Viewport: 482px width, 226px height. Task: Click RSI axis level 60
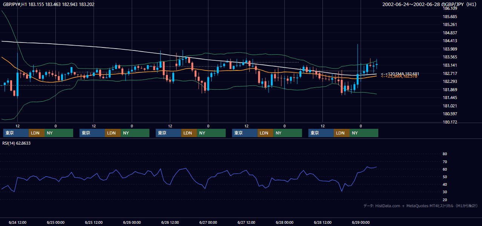[445, 169]
